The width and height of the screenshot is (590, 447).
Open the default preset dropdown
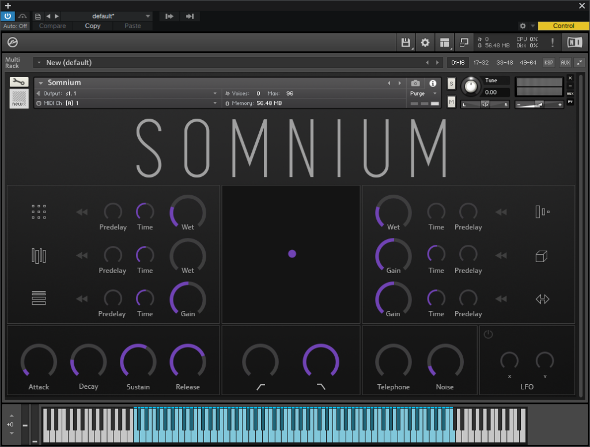(107, 16)
